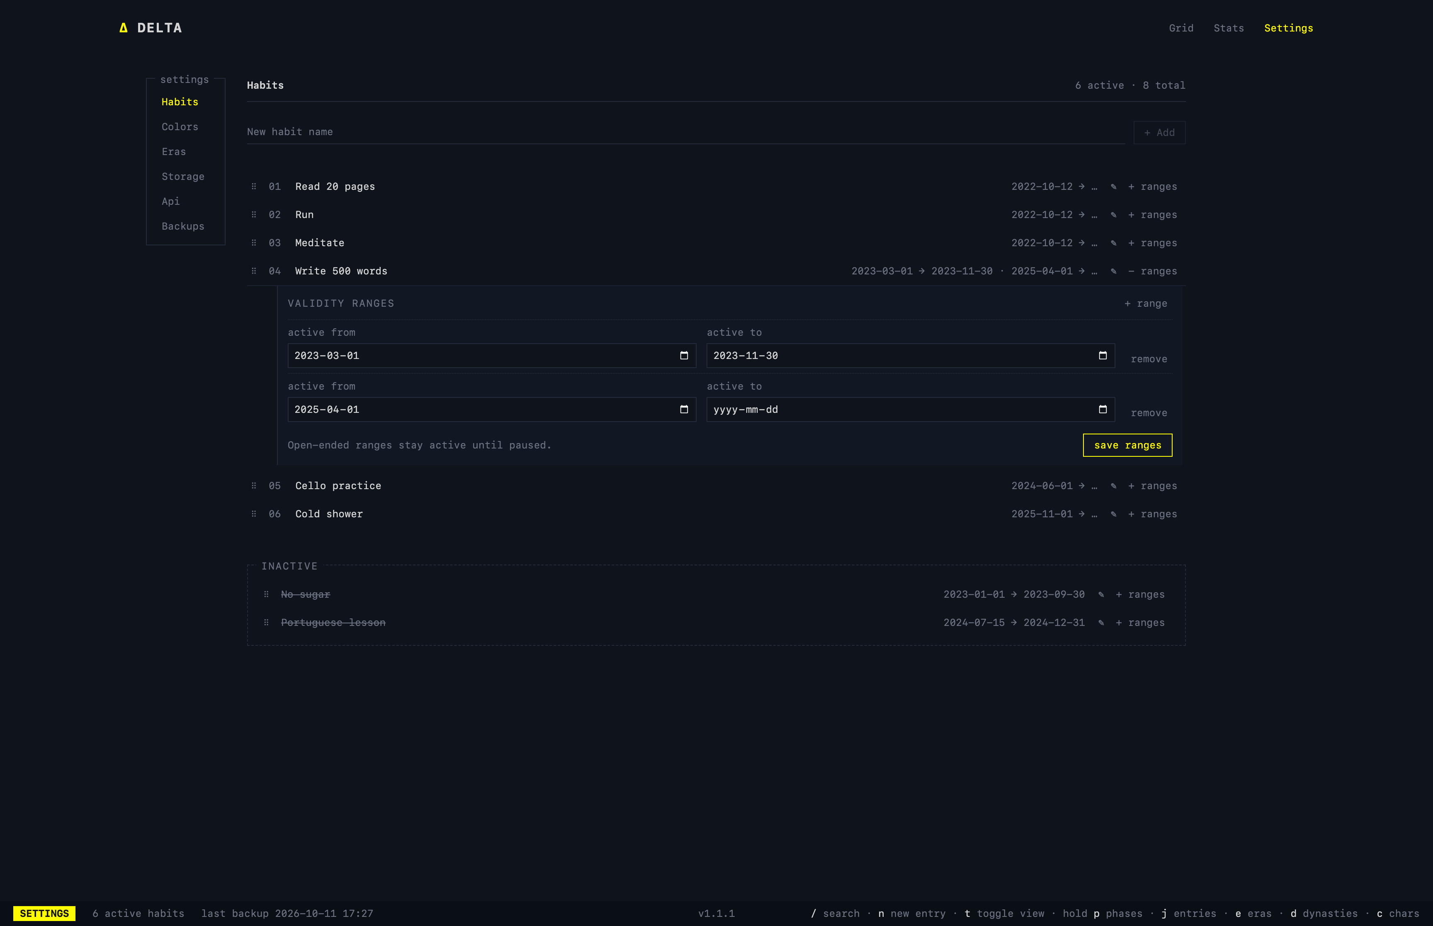Image resolution: width=1433 pixels, height=926 pixels.
Task: Click pencil icon for No sugar
Action: 1101,595
